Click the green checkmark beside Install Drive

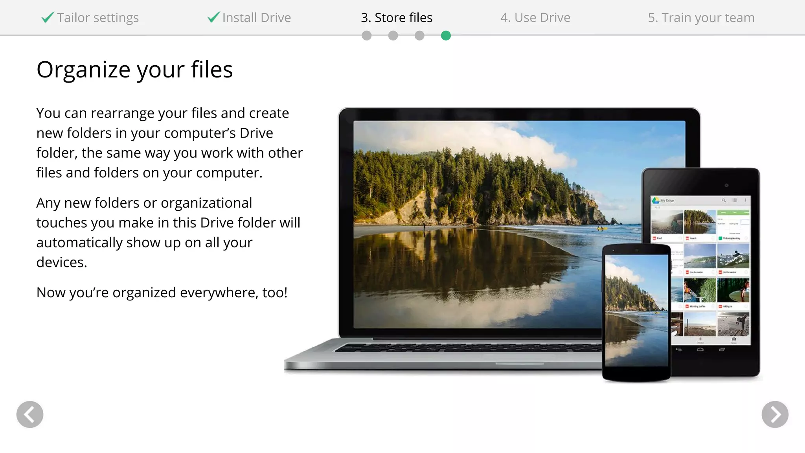pos(213,17)
